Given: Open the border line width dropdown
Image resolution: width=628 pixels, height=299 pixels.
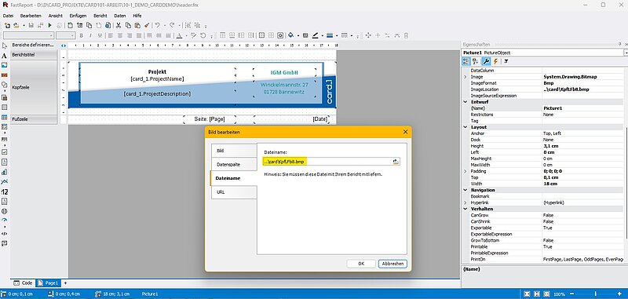Looking at the screenshot, I should pyautogui.click(x=337, y=35).
